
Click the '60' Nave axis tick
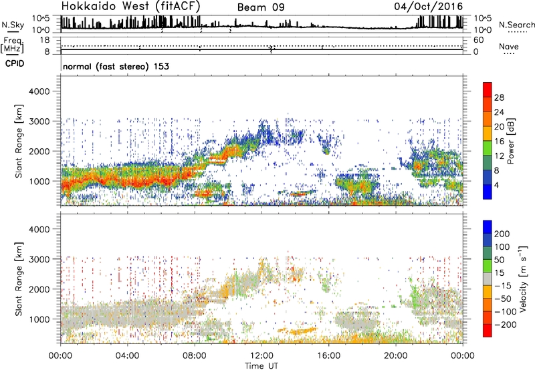click(478, 40)
